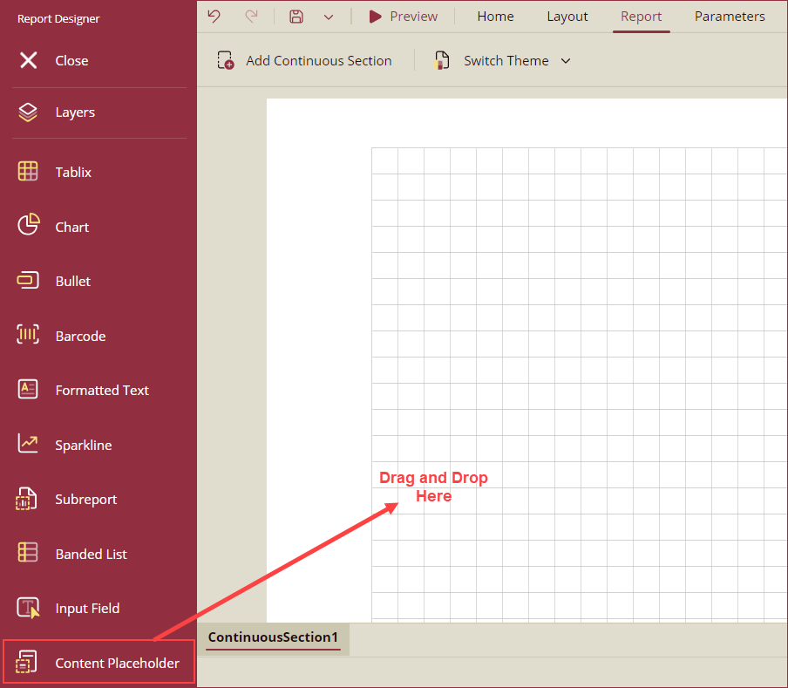Select the Formatted Text icon
Image resolution: width=788 pixels, height=688 pixels.
(x=28, y=389)
